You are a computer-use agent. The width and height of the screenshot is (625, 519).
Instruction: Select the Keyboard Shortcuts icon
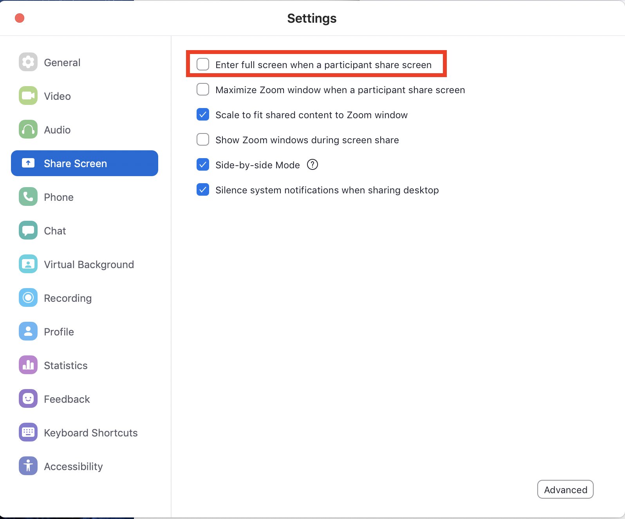pos(28,432)
